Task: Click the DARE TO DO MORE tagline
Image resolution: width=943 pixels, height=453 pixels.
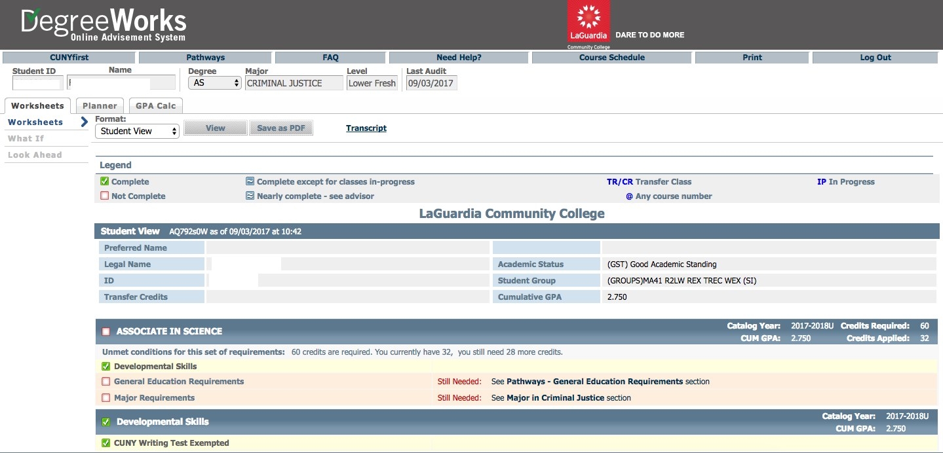Action: pyautogui.click(x=650, y=35)
